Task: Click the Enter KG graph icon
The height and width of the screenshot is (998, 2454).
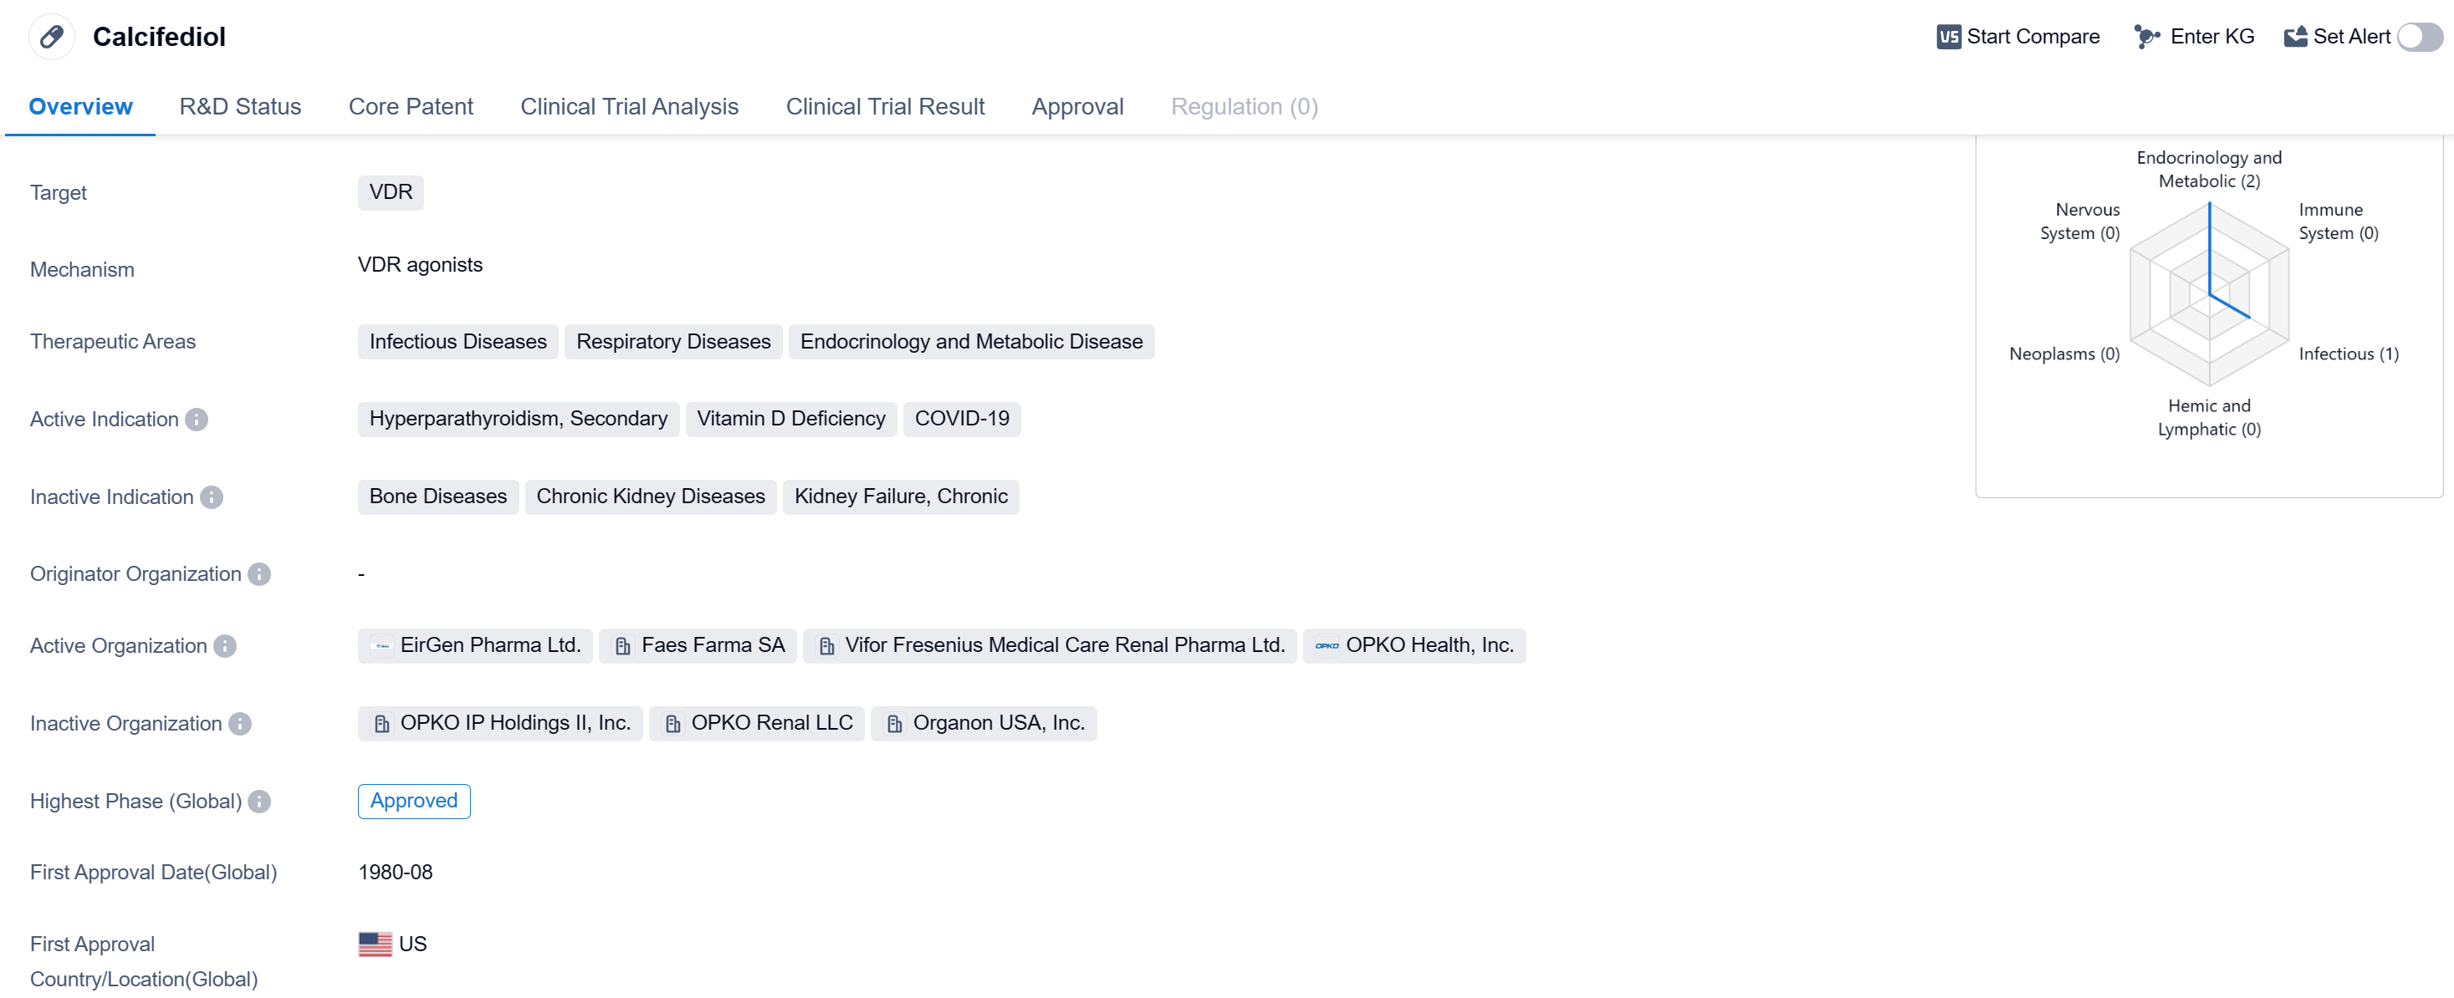Action: (2145, 37)
